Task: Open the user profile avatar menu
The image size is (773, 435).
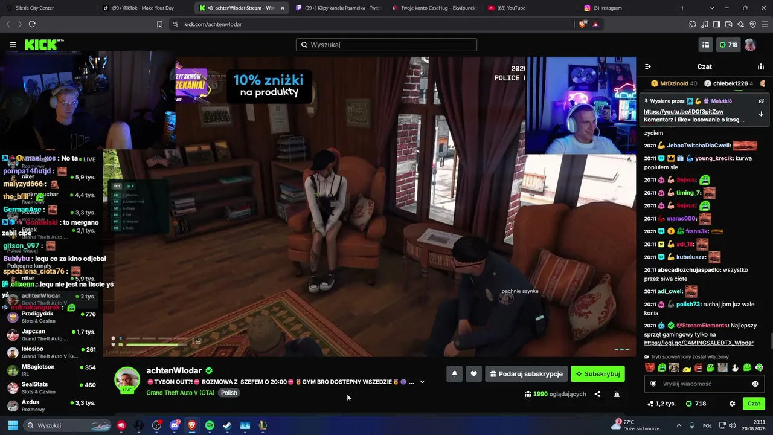Action: (750, 45)
